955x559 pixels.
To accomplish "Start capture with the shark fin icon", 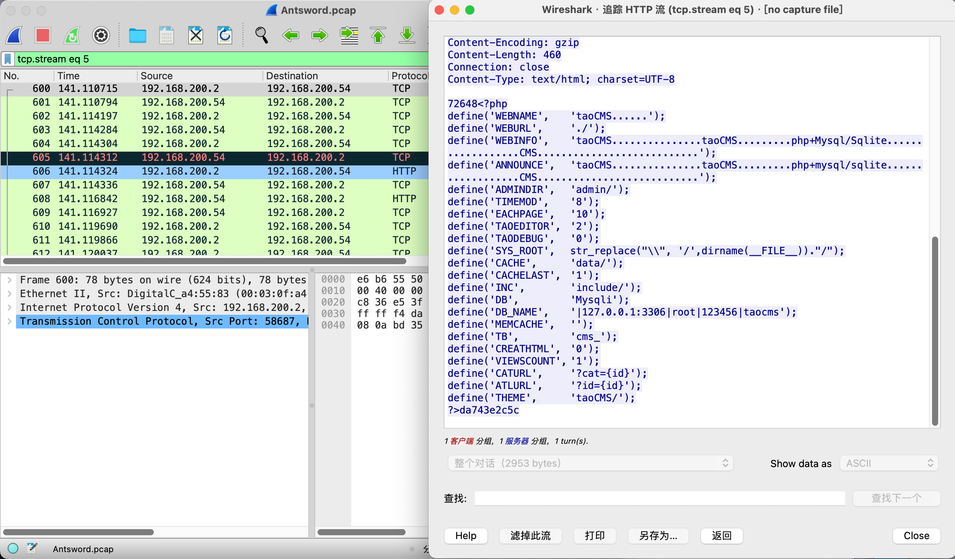I will [x=14, y=36].
